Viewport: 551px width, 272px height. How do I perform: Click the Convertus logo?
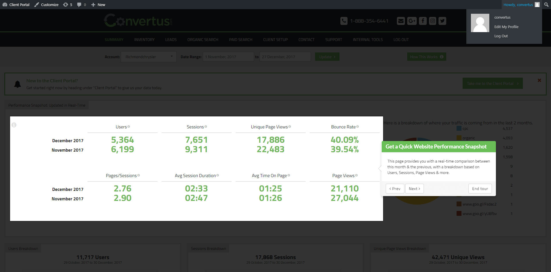point(138,20)
